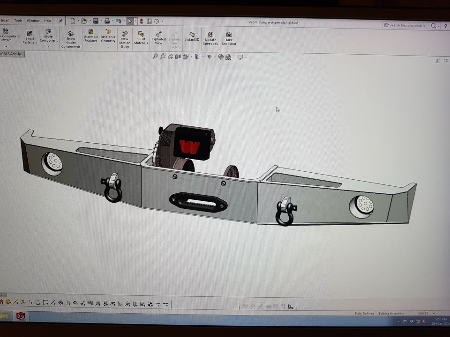Click the black fairlead slot on the bumper
This screenshot has height=337, width=450.
pyautogui.click(x=198, y=202)
